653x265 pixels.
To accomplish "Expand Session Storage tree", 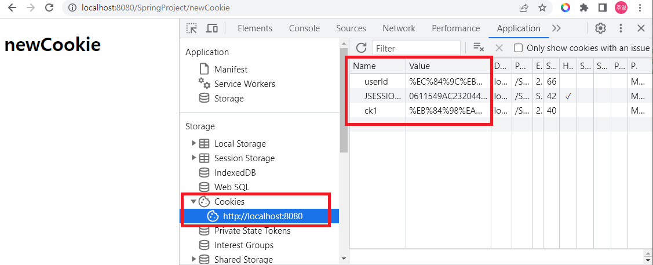I will click(x=194, y=158).
